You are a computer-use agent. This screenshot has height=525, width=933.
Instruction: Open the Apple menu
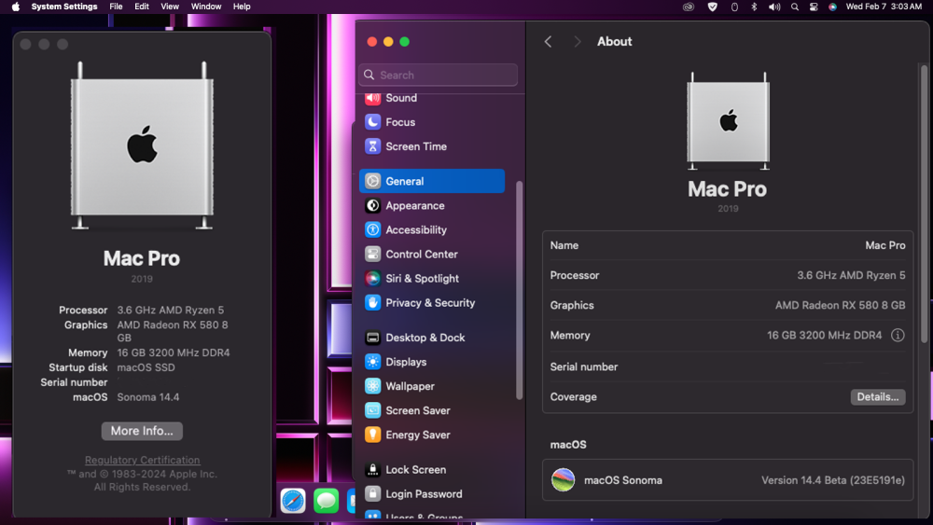coord(16,7)
